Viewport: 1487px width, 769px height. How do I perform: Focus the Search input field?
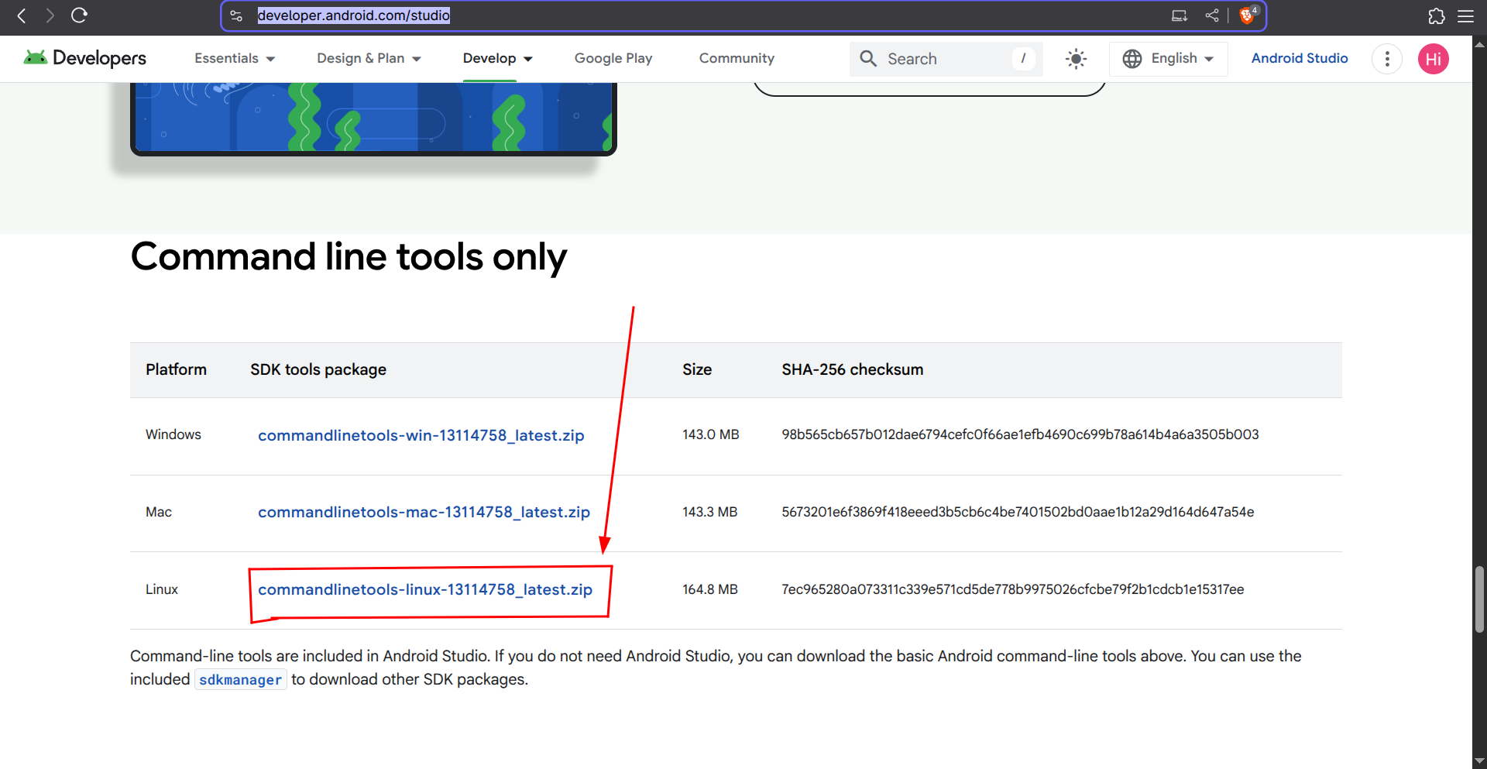(945, 59)
